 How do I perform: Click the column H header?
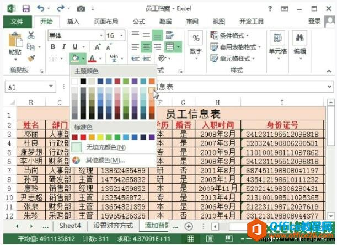coord(218,103)
